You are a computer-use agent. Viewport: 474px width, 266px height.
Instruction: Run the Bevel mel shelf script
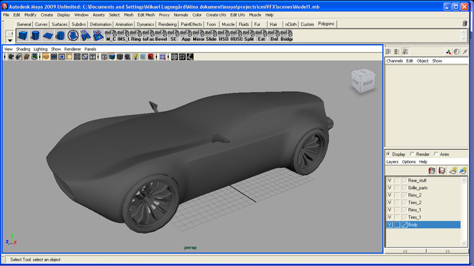(x=161, y=35)
